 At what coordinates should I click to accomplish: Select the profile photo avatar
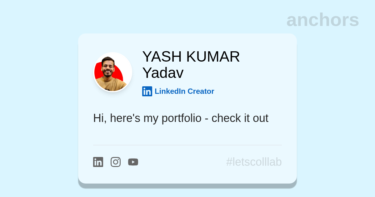[x=113, y=72]
